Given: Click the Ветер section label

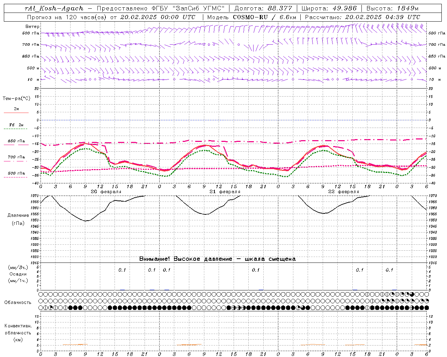Looking at the screenshot, I should (32, 26).
